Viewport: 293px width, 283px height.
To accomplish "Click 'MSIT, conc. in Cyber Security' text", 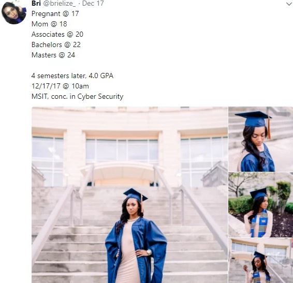I will [x=77, y=97].
